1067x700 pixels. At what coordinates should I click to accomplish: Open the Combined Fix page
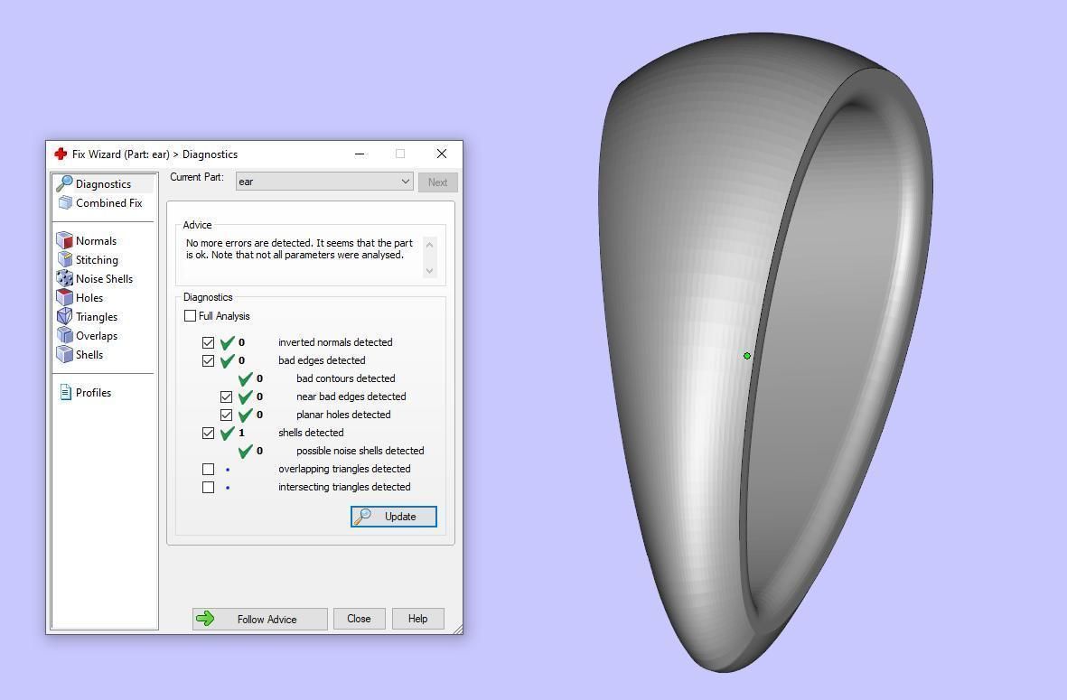(x=109, y=202)
